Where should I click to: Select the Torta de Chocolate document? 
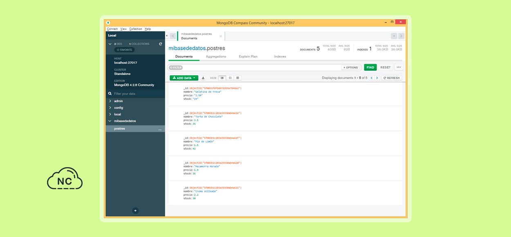[285, 118]
